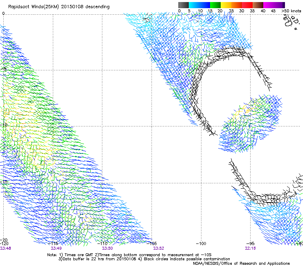This screenshot has width=303, height=266.
Task: Click the '-110' longitude axis label
Action: [x=103, y=243]
